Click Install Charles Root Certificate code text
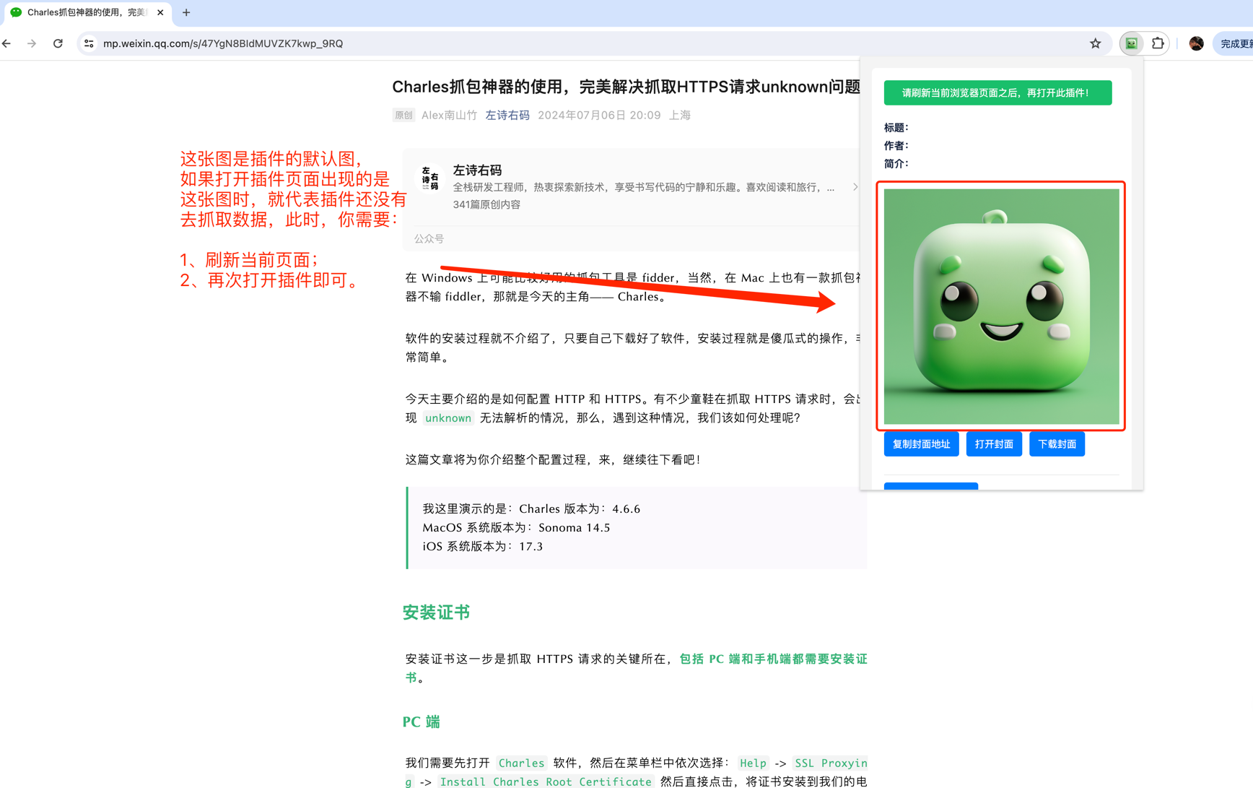This screenshot has height=788, width=1253. (x=546, y=781)
